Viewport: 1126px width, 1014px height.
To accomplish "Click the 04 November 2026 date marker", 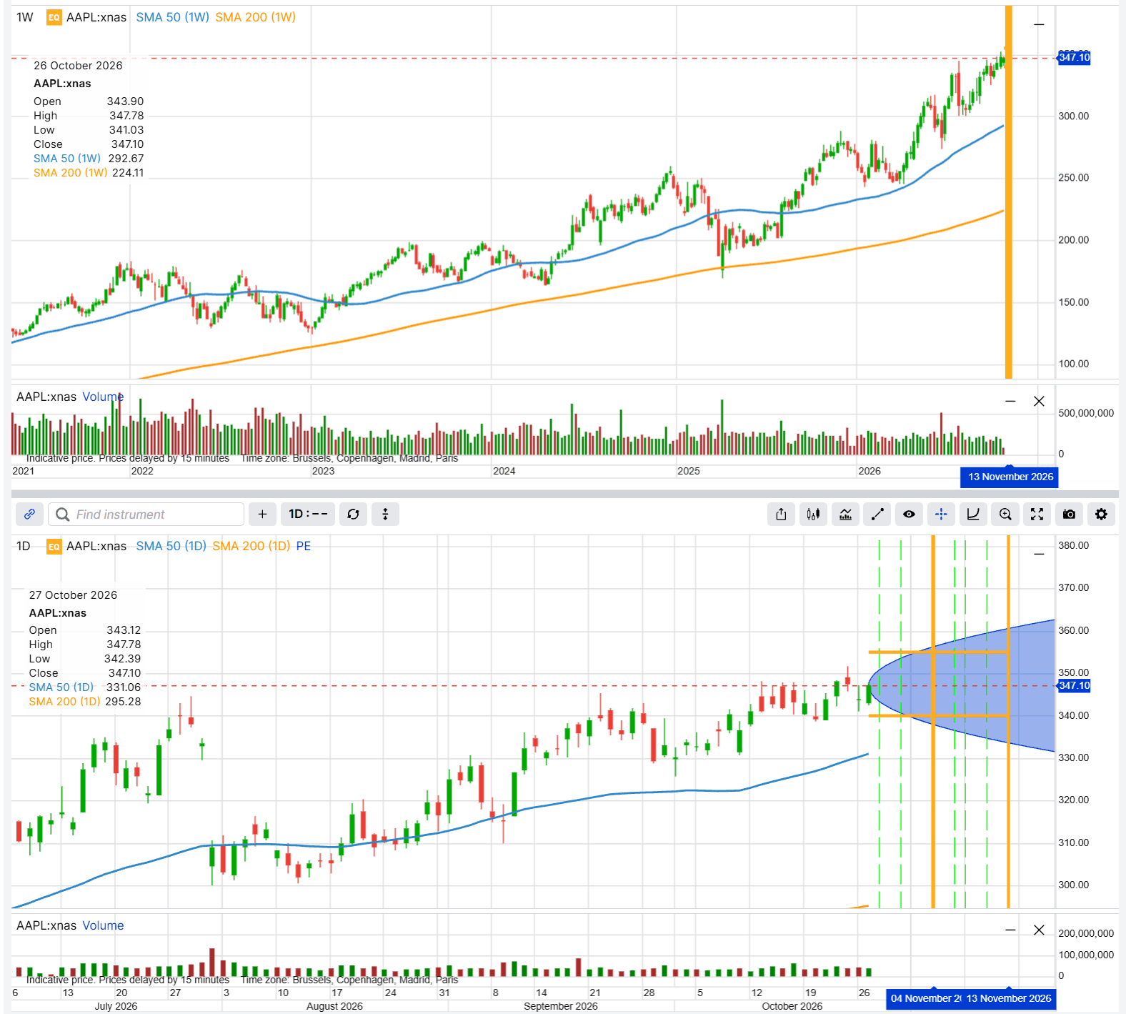I will pos(925,998).
